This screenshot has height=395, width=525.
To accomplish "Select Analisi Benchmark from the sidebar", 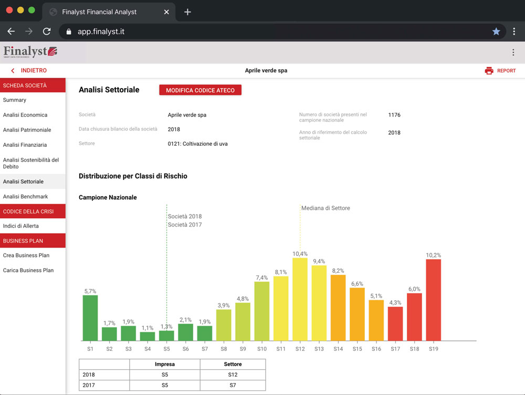I will point(25,197).
